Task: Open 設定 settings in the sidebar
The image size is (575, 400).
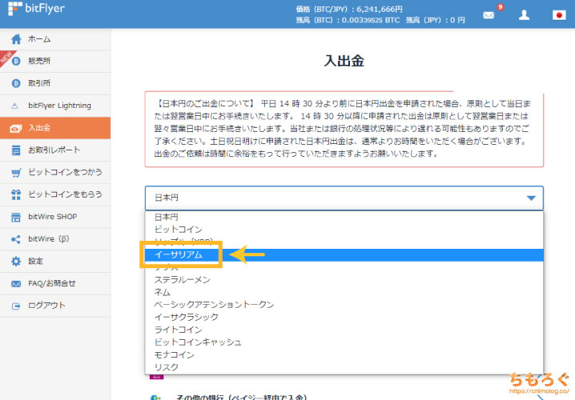Action: (x=55, y=262)
